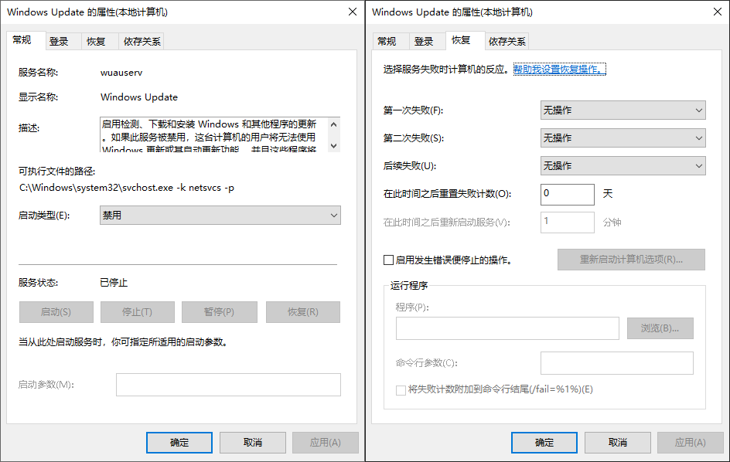Click 应用(A) in the left dialog

pos(326,443)
